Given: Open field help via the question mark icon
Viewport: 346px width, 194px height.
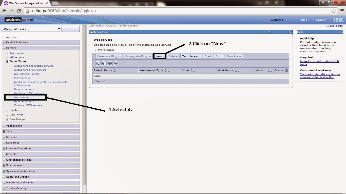Looking at the screenshot, I should tap(269, 32).
